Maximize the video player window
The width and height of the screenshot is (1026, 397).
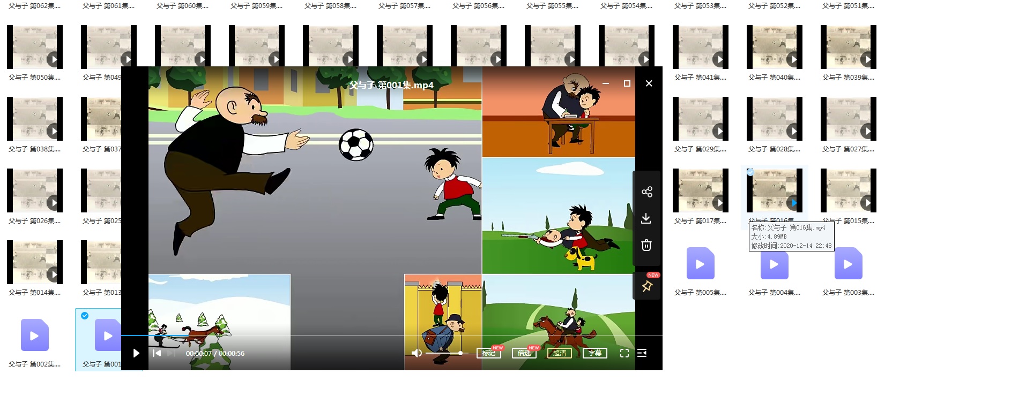(627, 83)
